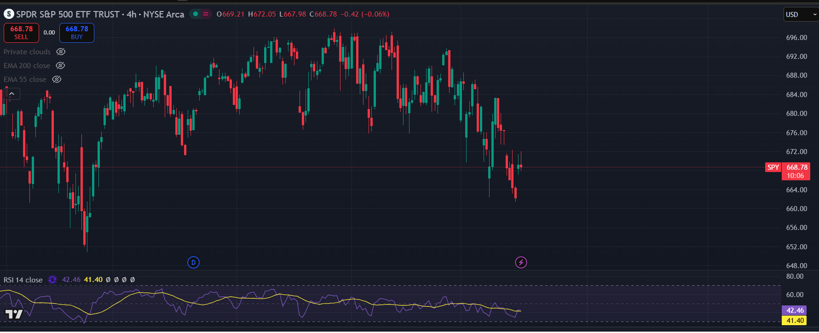Click the red SPY tag on price scale
819x333 pixels.
coord(773,167)
